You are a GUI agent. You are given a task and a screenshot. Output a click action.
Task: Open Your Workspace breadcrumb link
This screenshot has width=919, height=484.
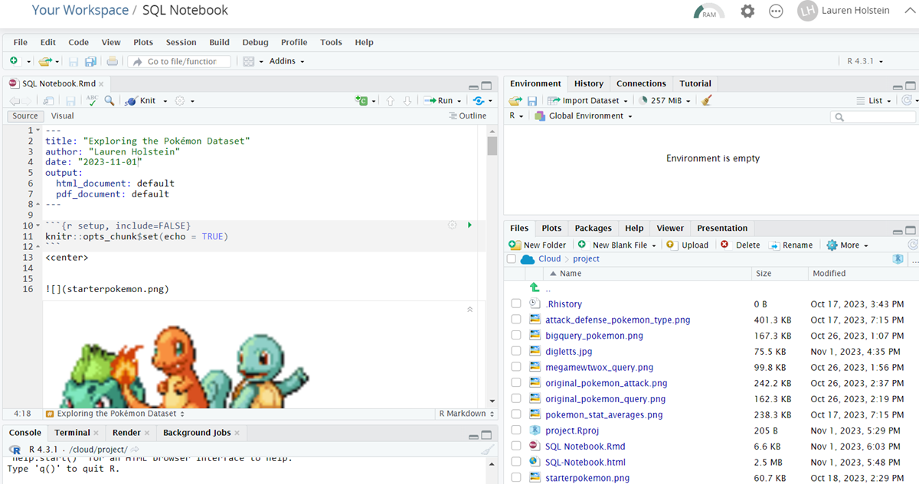pos(80,11)
